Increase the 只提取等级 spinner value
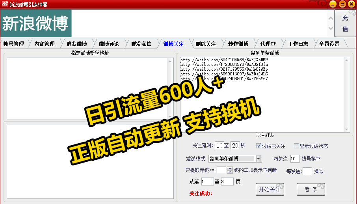This screenshot has height=204, width=357. (230, 168)
